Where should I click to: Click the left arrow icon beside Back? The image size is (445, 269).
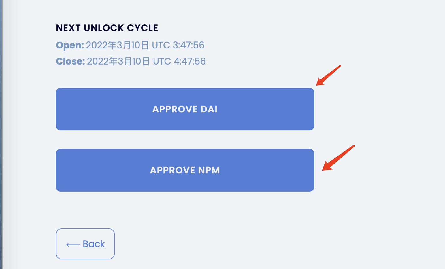73,245
